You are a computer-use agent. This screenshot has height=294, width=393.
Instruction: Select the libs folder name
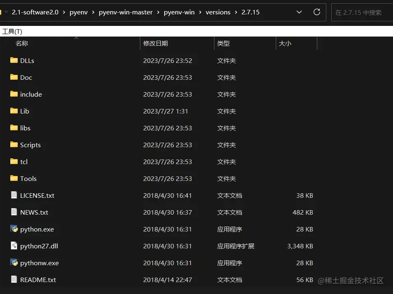click(26, 128)
